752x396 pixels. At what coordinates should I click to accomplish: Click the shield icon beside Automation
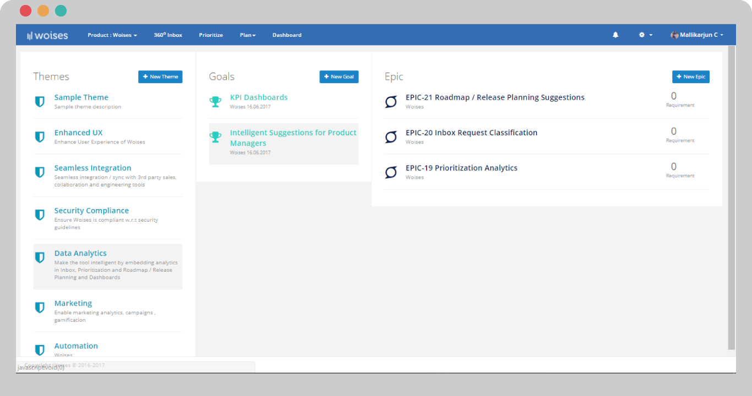(40, 350)
